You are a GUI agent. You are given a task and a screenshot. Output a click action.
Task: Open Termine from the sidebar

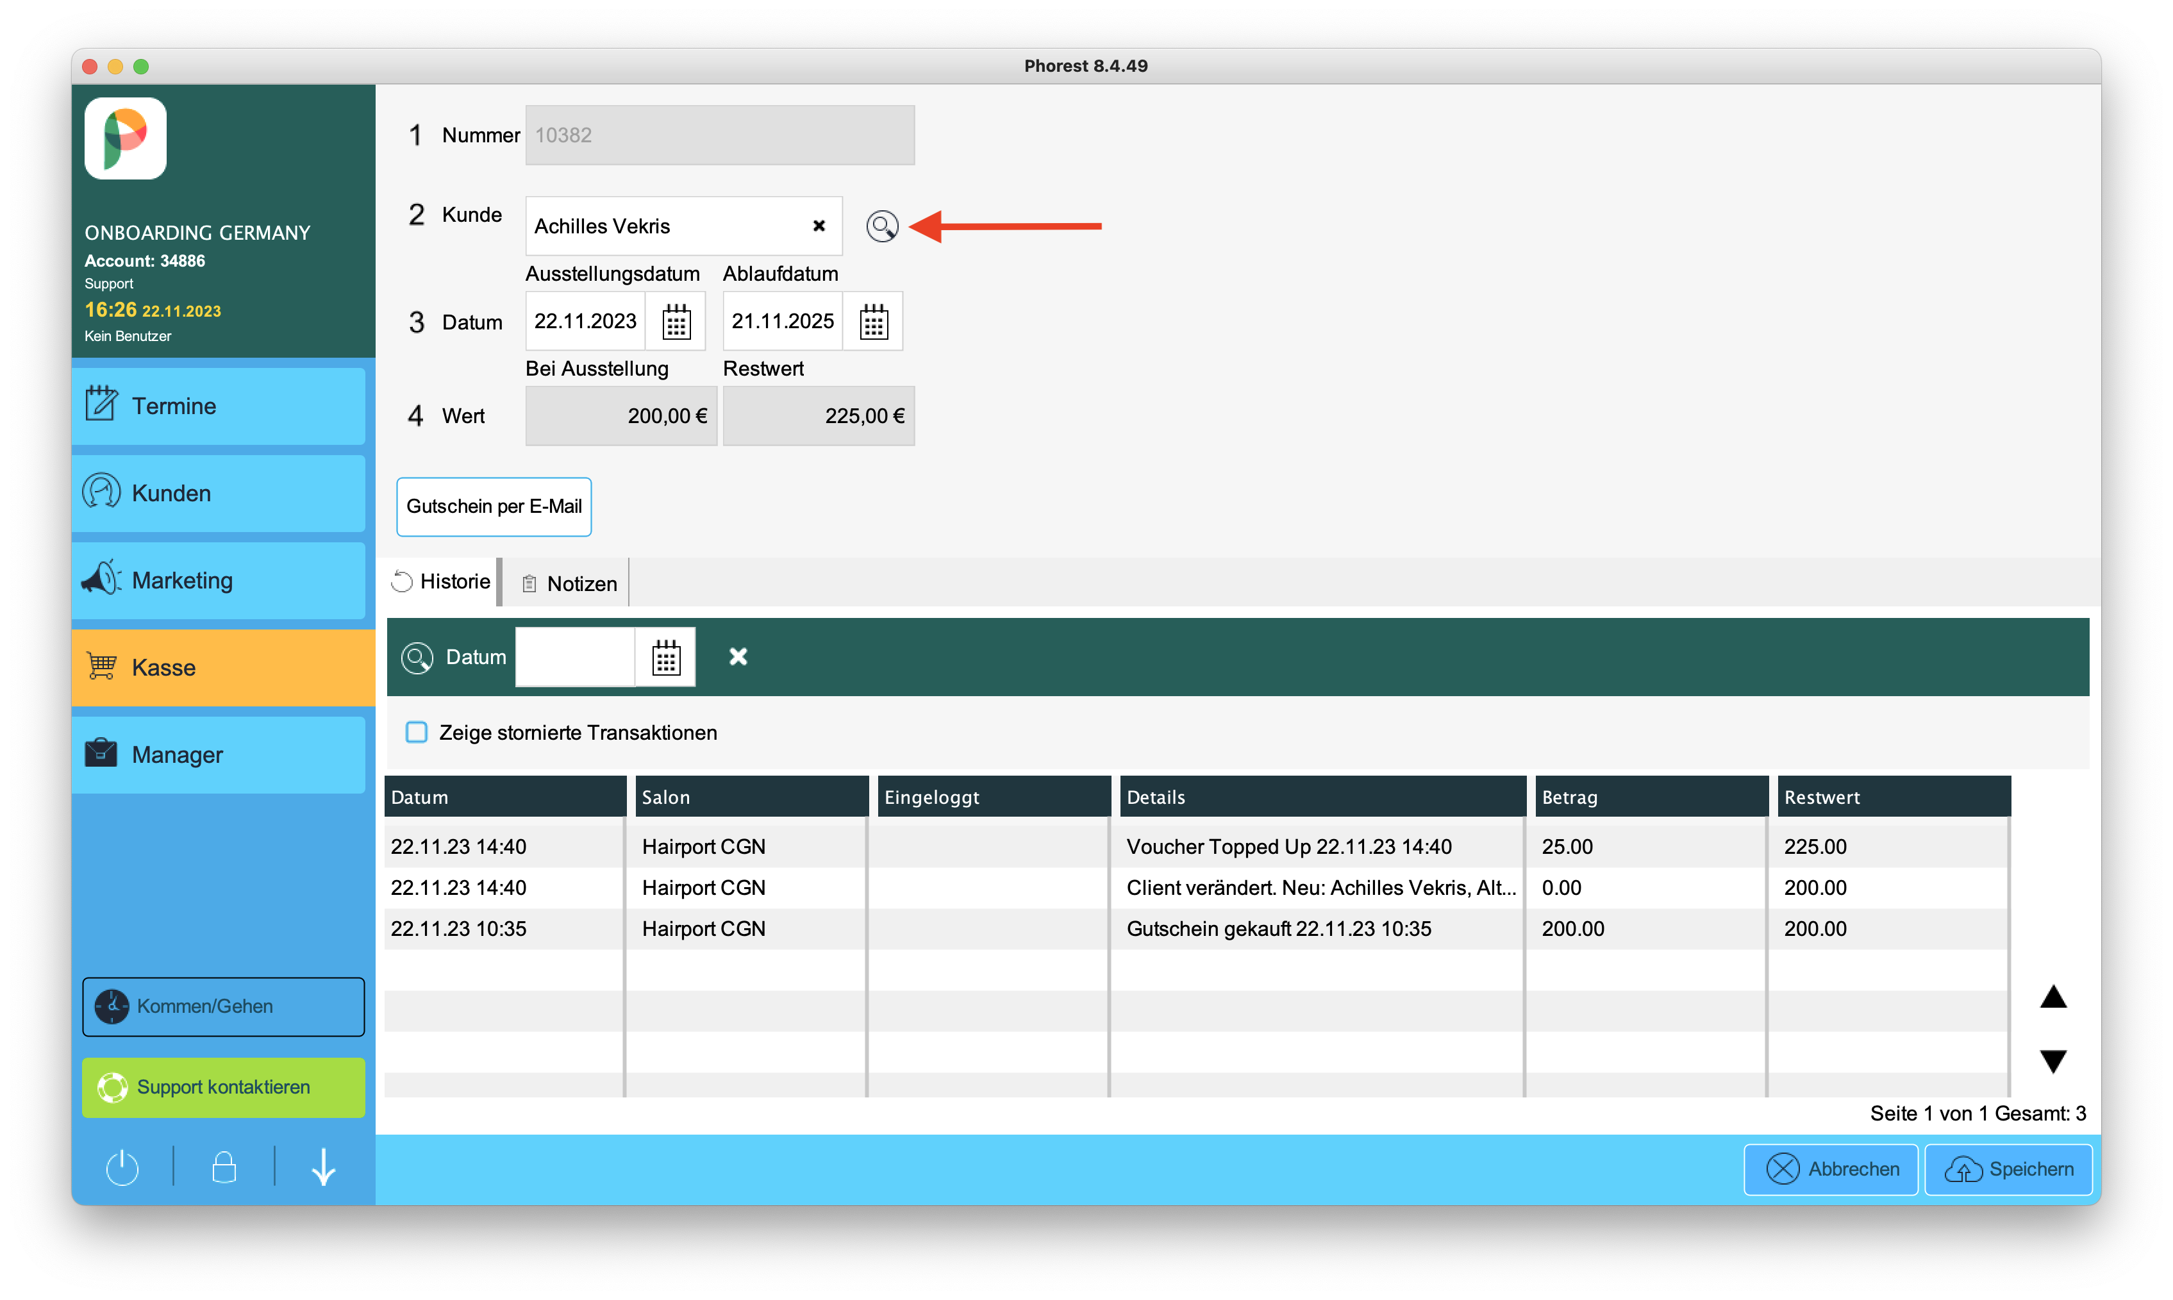coord(218,406)
